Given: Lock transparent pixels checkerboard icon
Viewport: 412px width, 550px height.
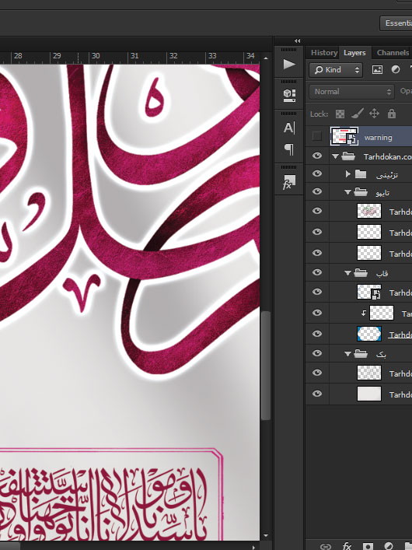Looking at the screenshot, I should 340,114.
